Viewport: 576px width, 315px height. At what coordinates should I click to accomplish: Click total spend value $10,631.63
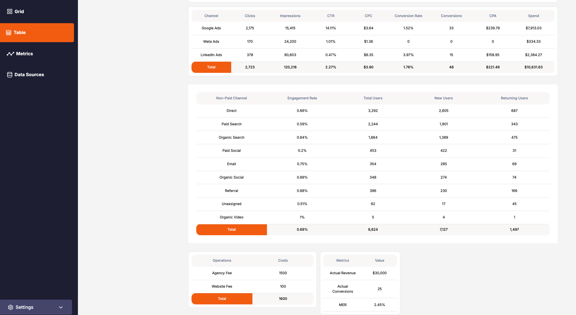click(533, 67)
